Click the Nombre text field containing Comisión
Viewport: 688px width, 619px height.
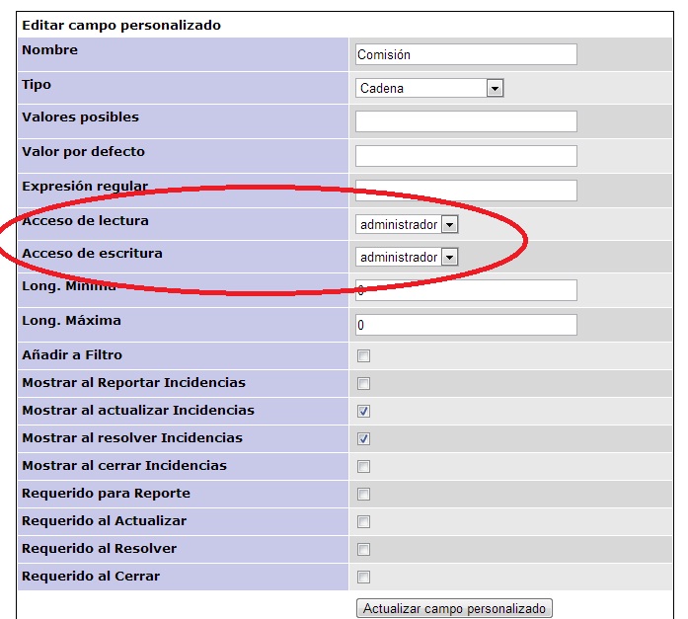click(465, 55)
